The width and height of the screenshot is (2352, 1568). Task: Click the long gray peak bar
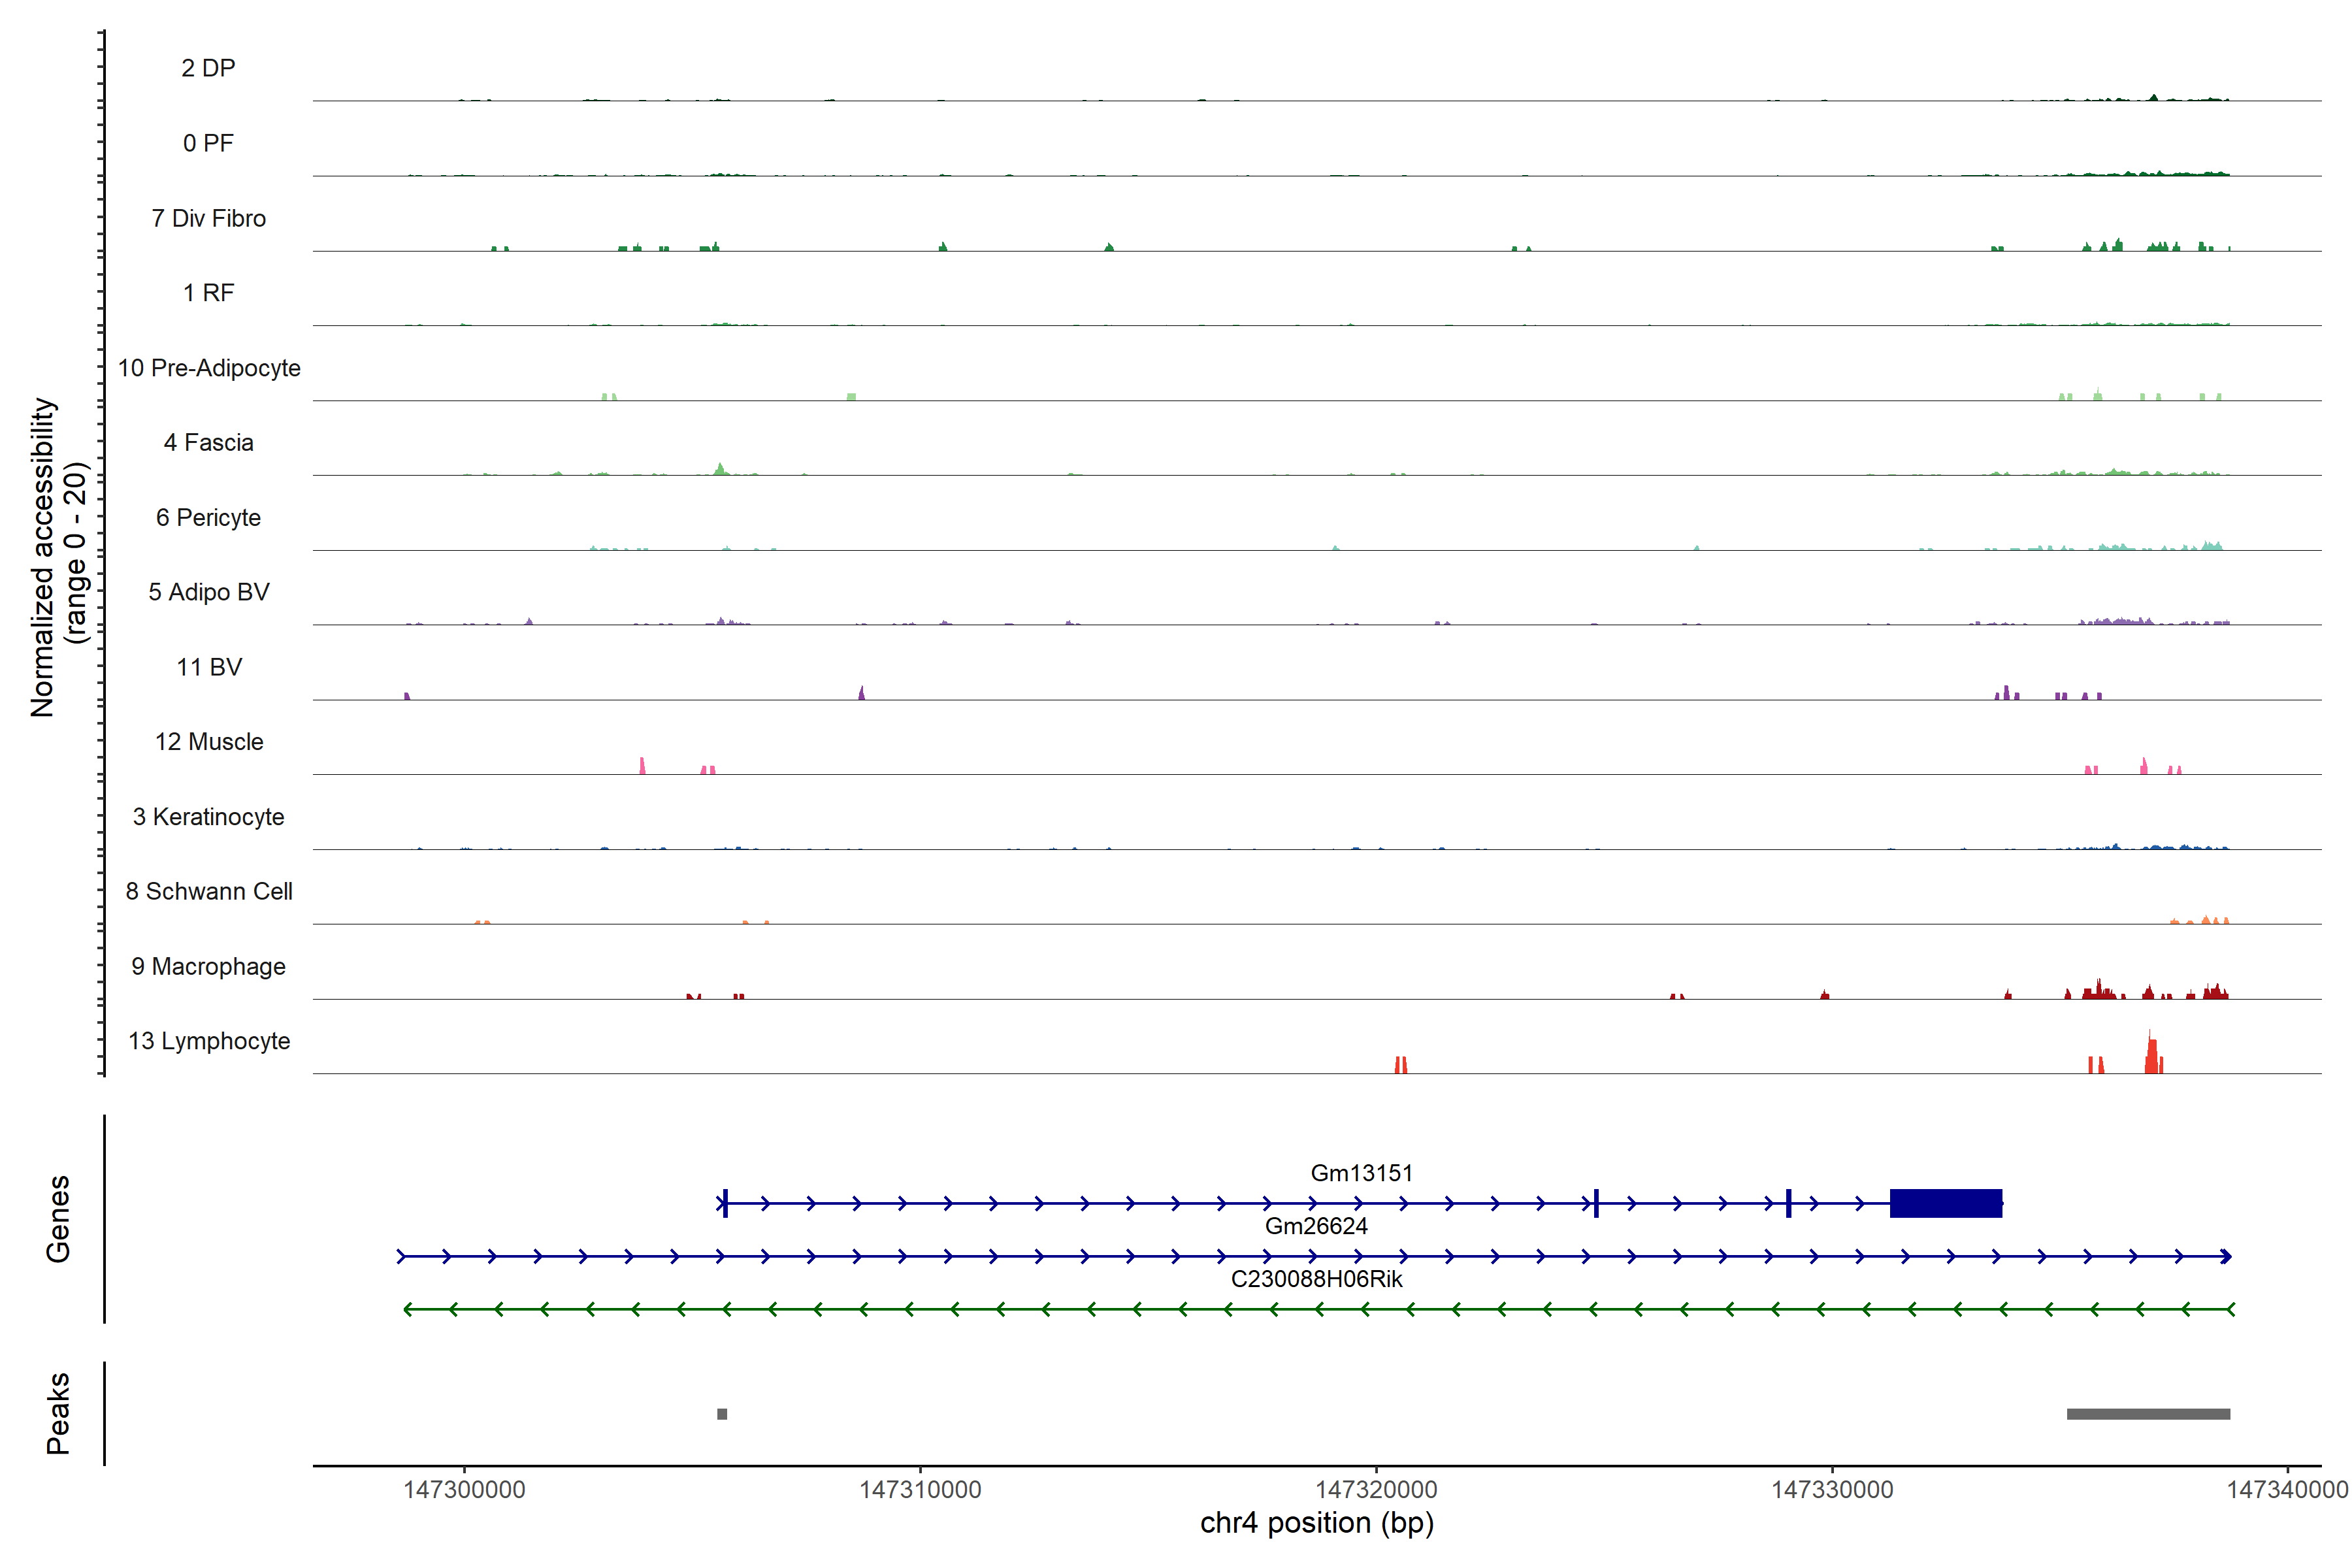point(2148,1414)
